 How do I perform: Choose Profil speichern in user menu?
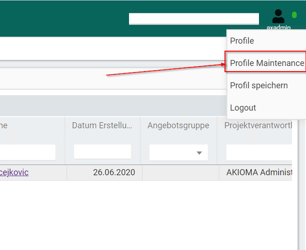pos(259,86)
